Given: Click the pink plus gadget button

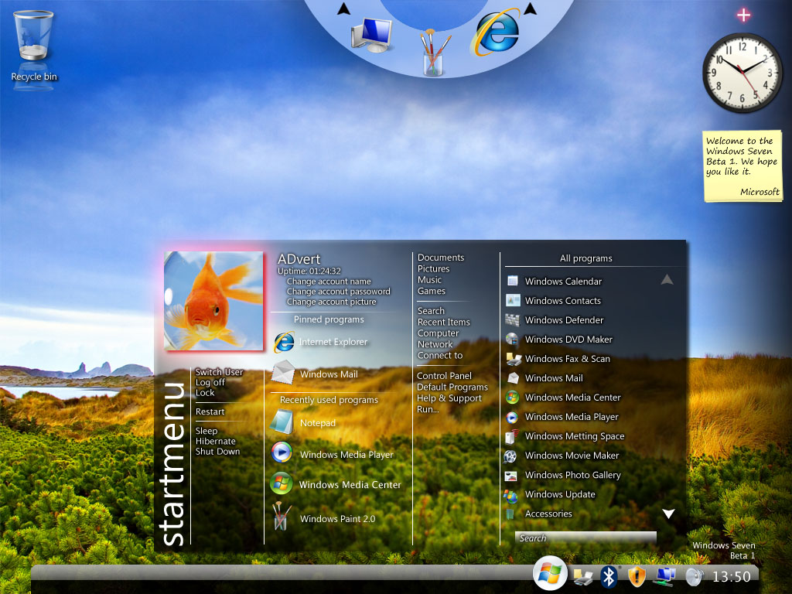Looking at the screenshot, I should [x=743, y=15].
